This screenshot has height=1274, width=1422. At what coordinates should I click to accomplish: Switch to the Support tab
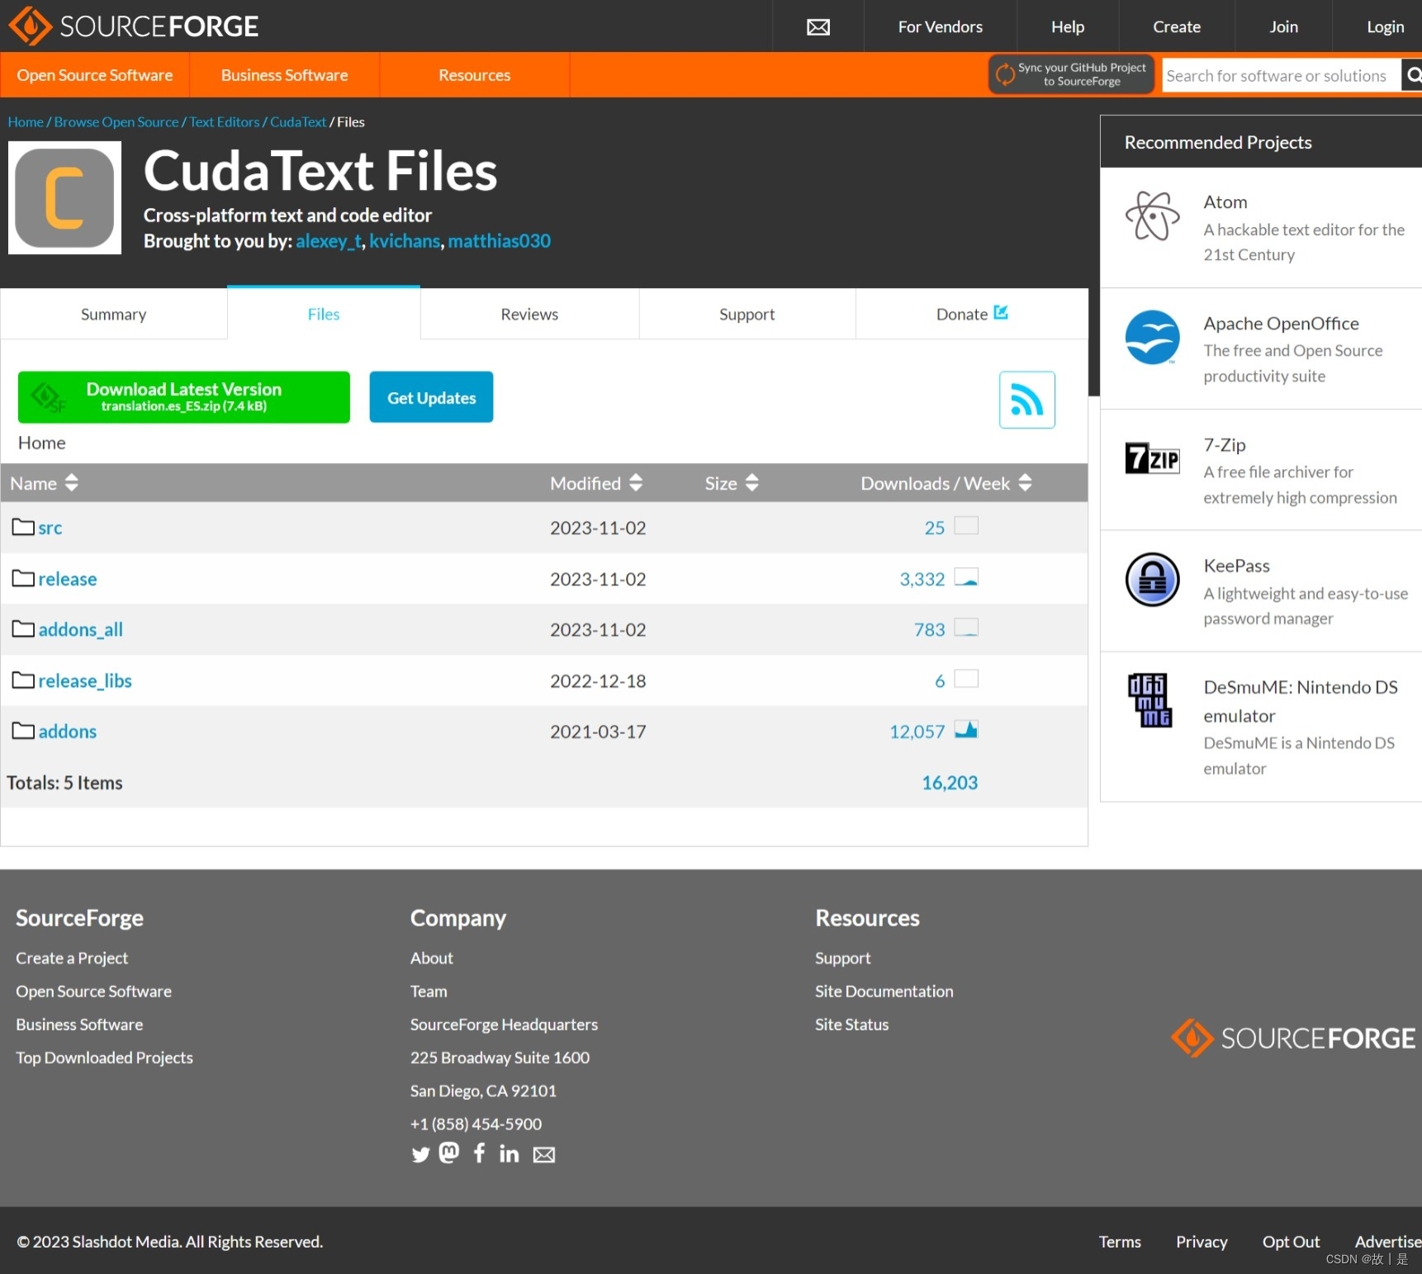tap(747, 314)
